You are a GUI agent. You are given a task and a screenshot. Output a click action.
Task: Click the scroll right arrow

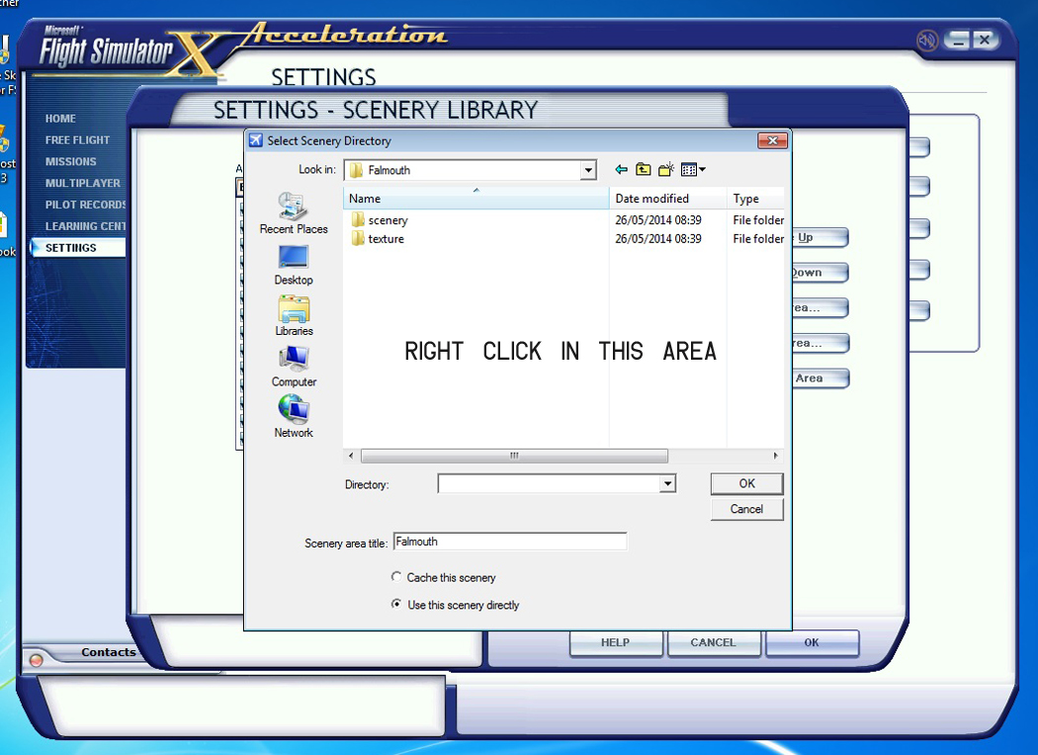776,456
